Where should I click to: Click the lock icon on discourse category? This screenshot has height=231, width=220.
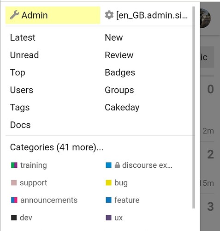coord(117,165)
